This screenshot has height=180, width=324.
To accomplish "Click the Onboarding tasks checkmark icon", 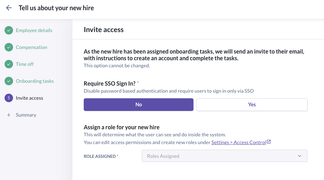I will coord(9,81).
